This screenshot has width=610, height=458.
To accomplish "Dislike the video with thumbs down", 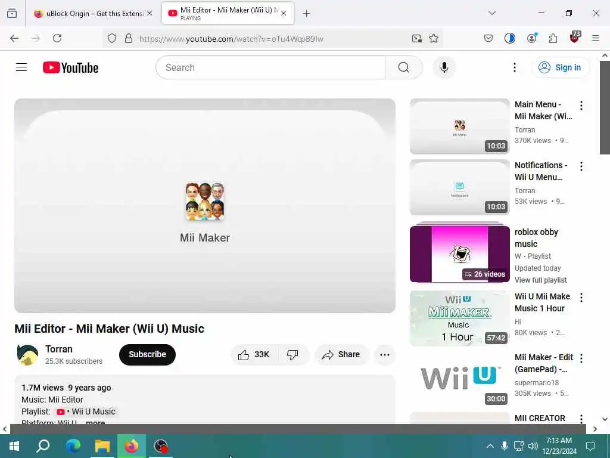I will [x=293, y=354].
